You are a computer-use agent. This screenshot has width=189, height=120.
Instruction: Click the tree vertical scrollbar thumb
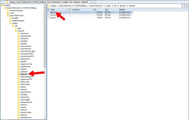click(45, 37)
